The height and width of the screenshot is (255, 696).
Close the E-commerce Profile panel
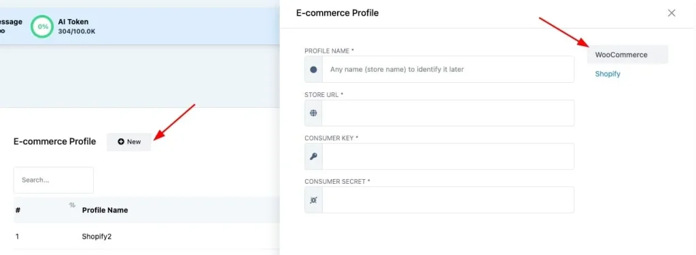point(672,13)
